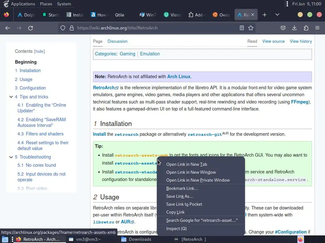Select Search Google for retroarch-asset

tap(201, 220)
